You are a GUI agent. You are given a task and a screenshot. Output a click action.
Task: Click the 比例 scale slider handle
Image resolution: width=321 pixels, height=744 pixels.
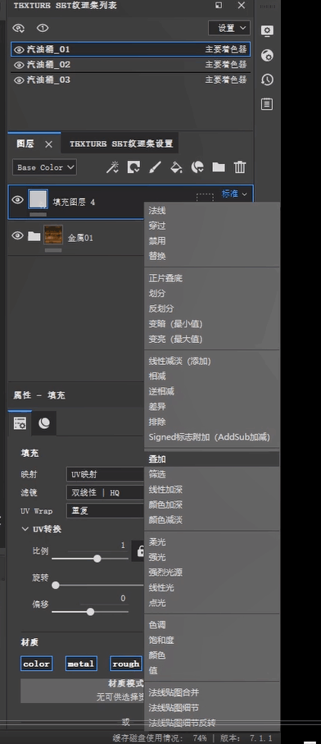click(97, 559)
